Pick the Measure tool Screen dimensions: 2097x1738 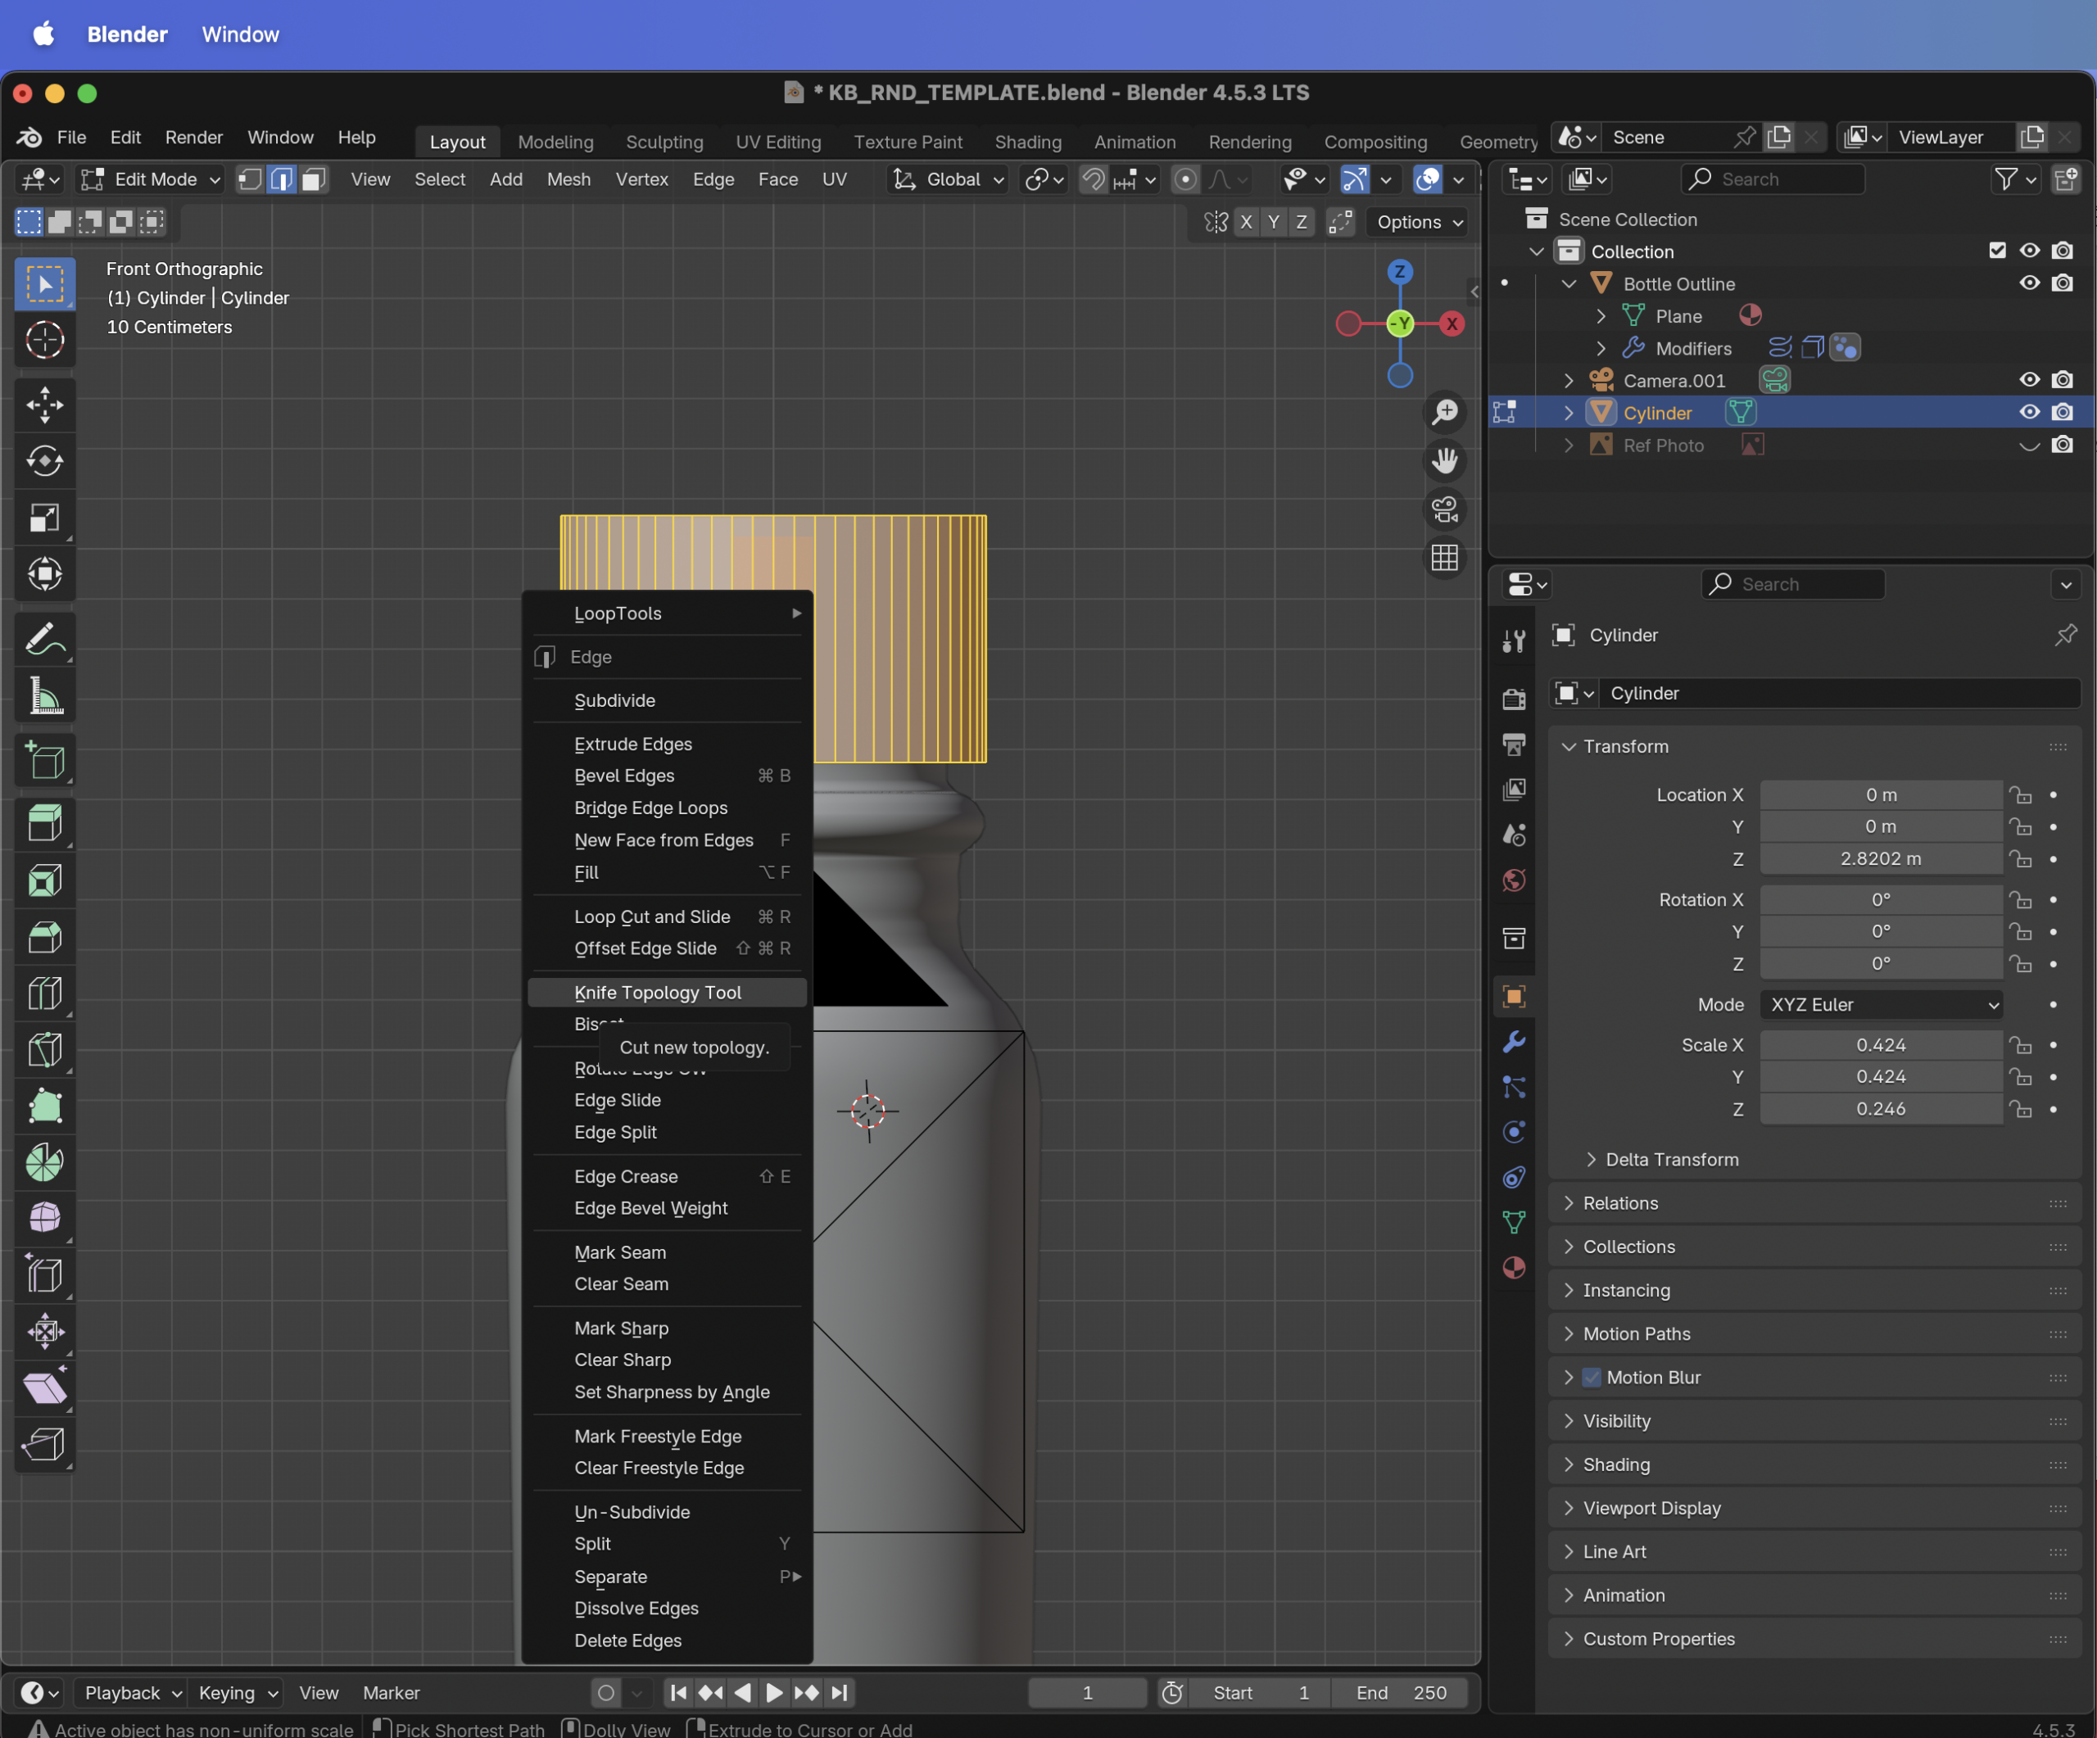point(45,696)
